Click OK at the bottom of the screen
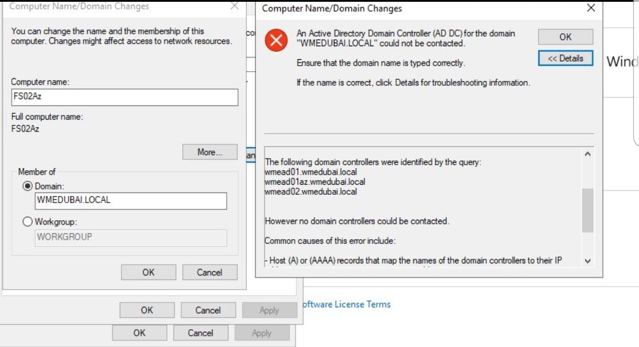Image resolution: width=639 pixels, height=347 pixels. [x=140, y=333]
